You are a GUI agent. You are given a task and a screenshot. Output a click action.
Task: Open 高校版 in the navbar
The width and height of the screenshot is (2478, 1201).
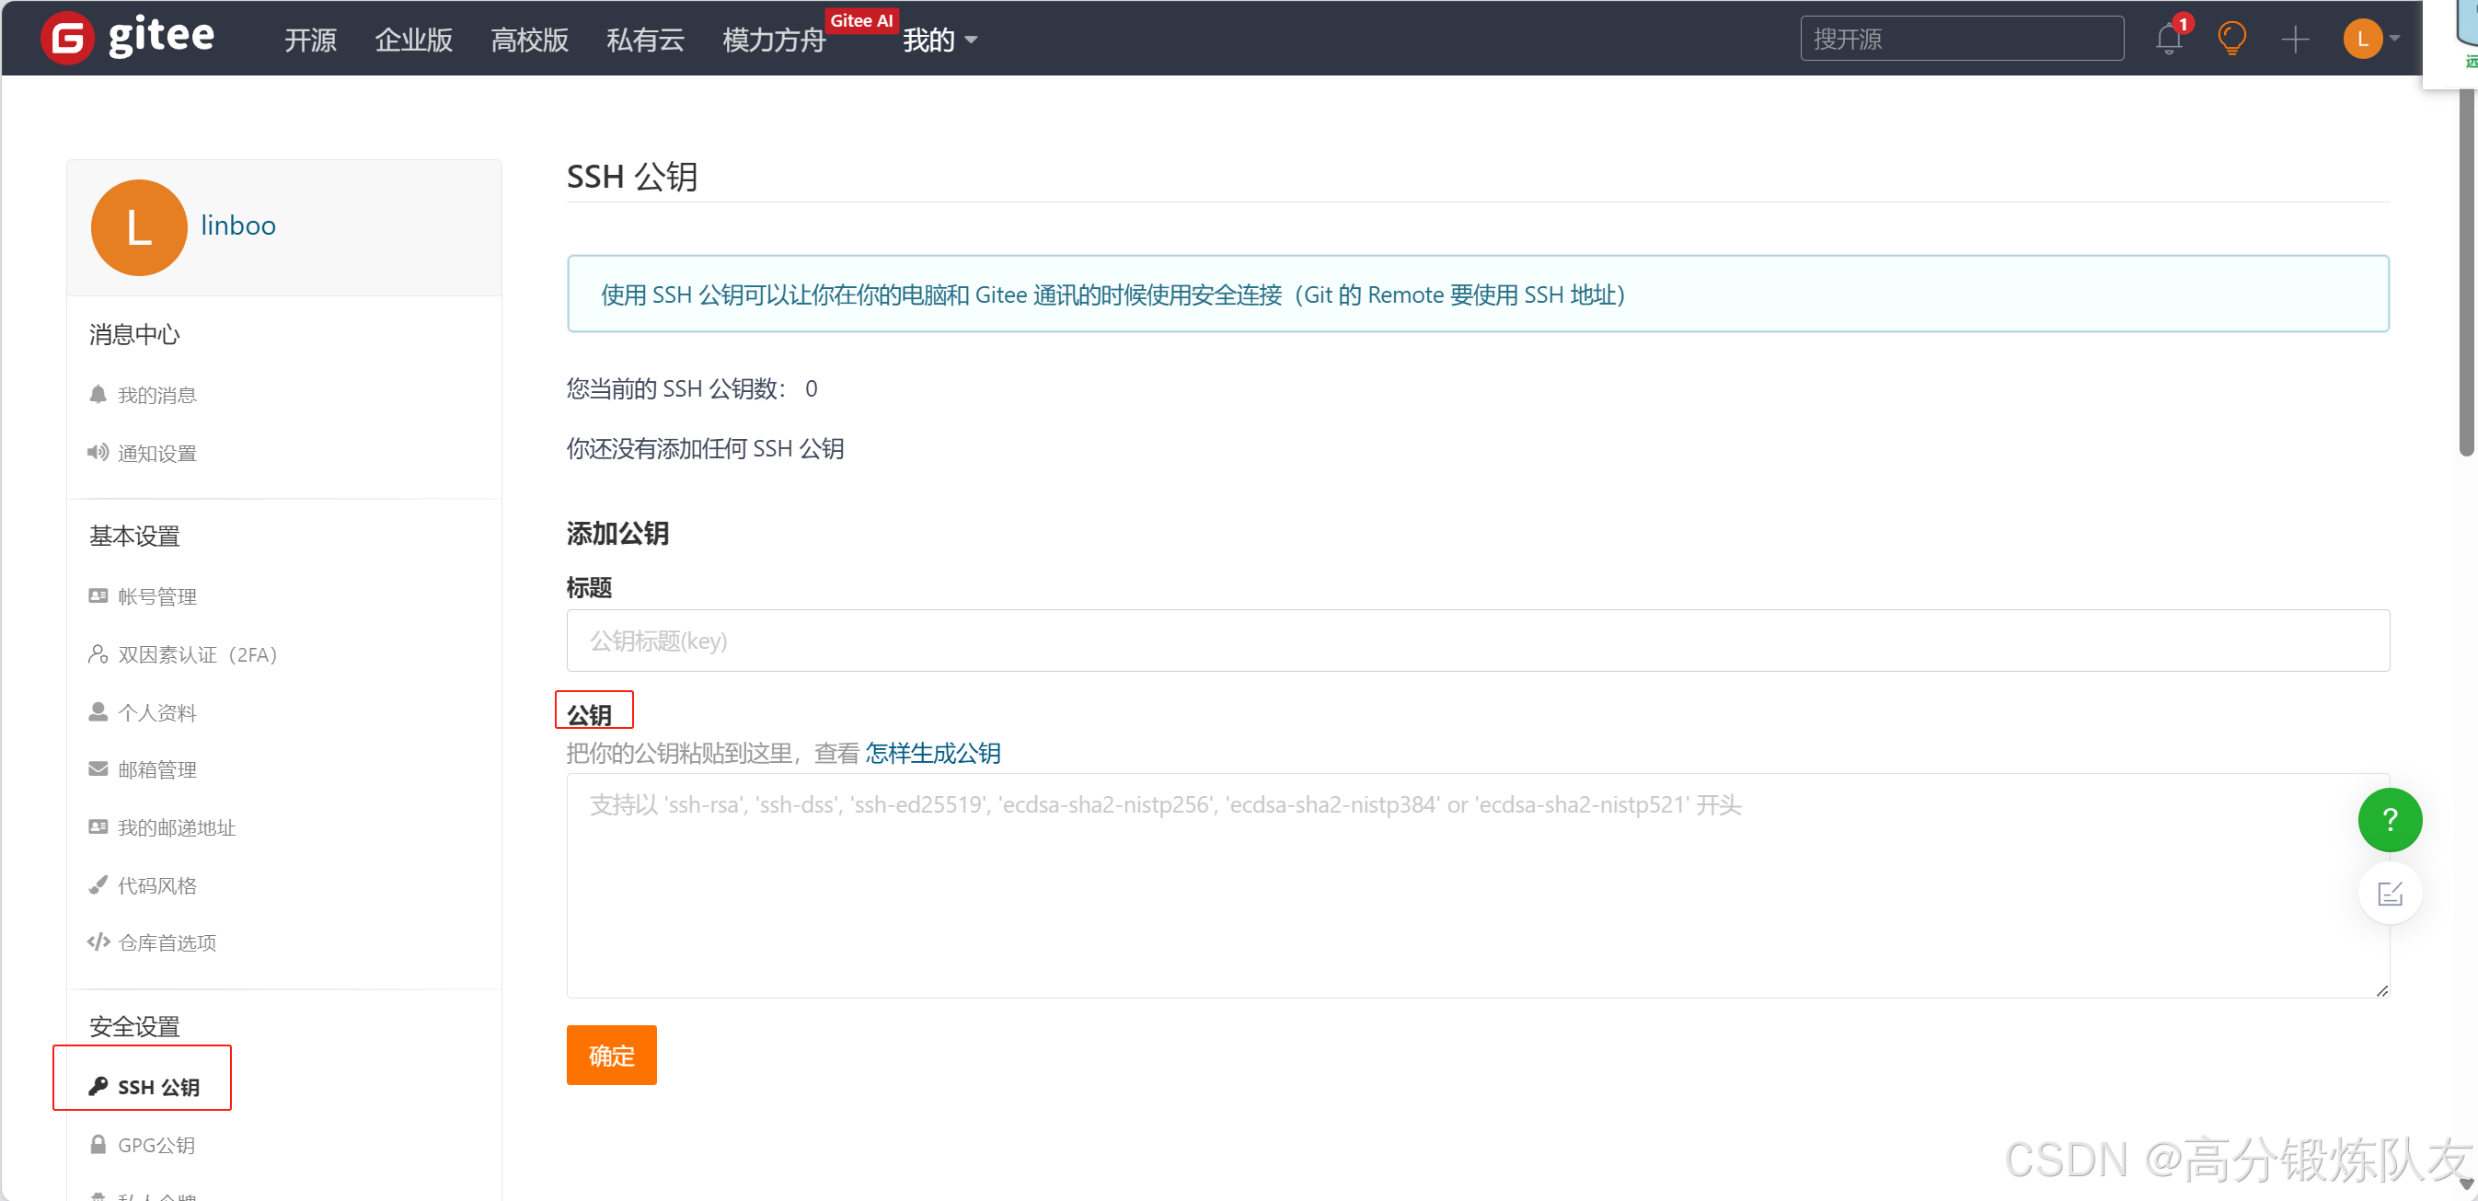(x=529, y=40)
